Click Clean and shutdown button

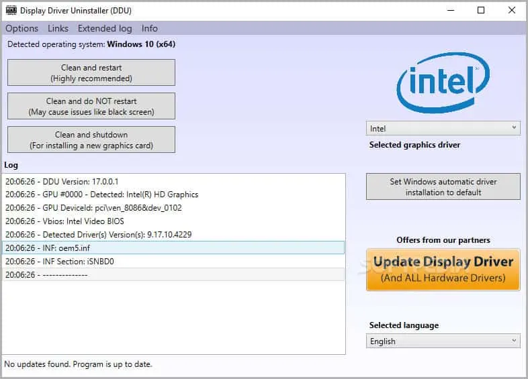(x=91, y=140)
